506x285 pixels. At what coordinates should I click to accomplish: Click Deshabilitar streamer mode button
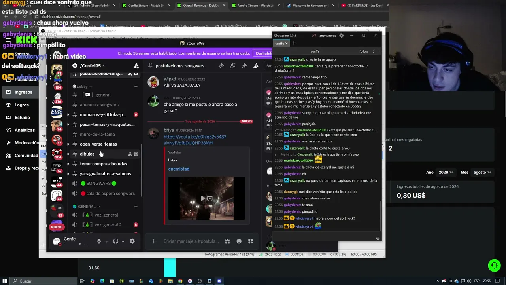pos(264,53)
